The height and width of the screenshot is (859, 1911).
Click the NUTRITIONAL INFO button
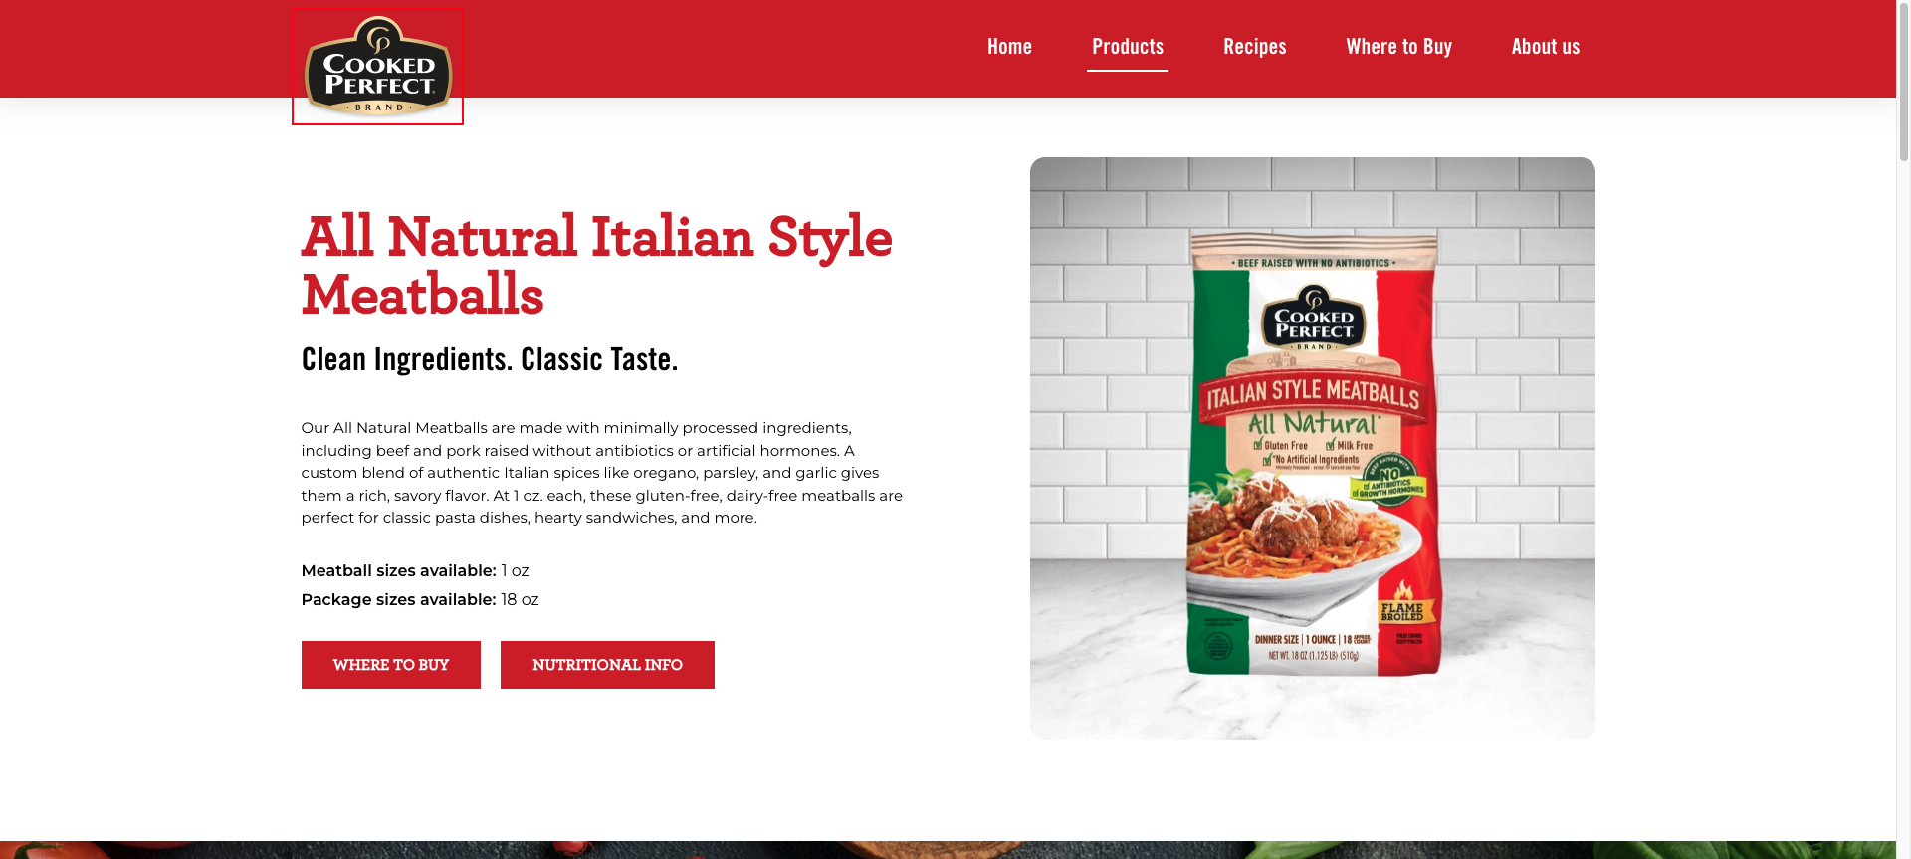click(x=607, y=665)
